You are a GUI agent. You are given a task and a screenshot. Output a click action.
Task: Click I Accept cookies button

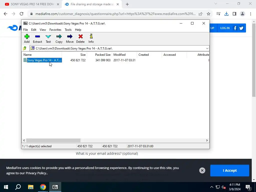click(230, 170)
